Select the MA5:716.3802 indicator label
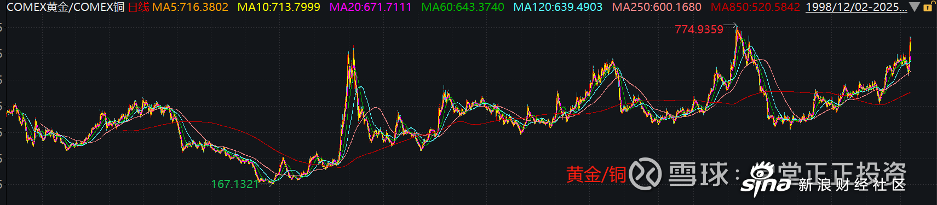This screenshot has height=205, width=937. [x=190, y=7]
